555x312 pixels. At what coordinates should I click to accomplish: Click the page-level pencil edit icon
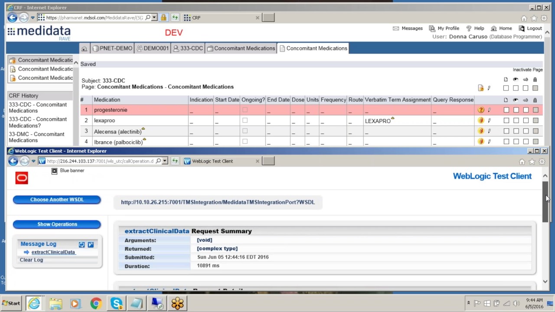489,88
